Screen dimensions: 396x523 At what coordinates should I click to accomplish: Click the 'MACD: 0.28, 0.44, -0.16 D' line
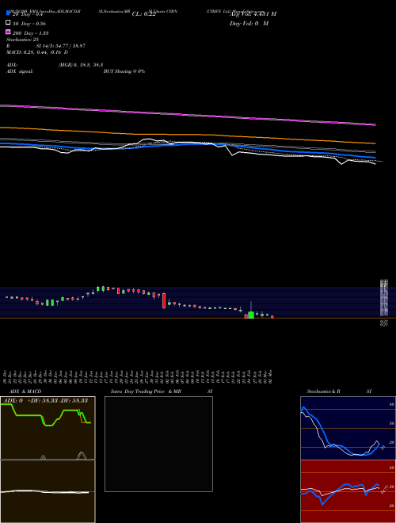tap(37, 52)
